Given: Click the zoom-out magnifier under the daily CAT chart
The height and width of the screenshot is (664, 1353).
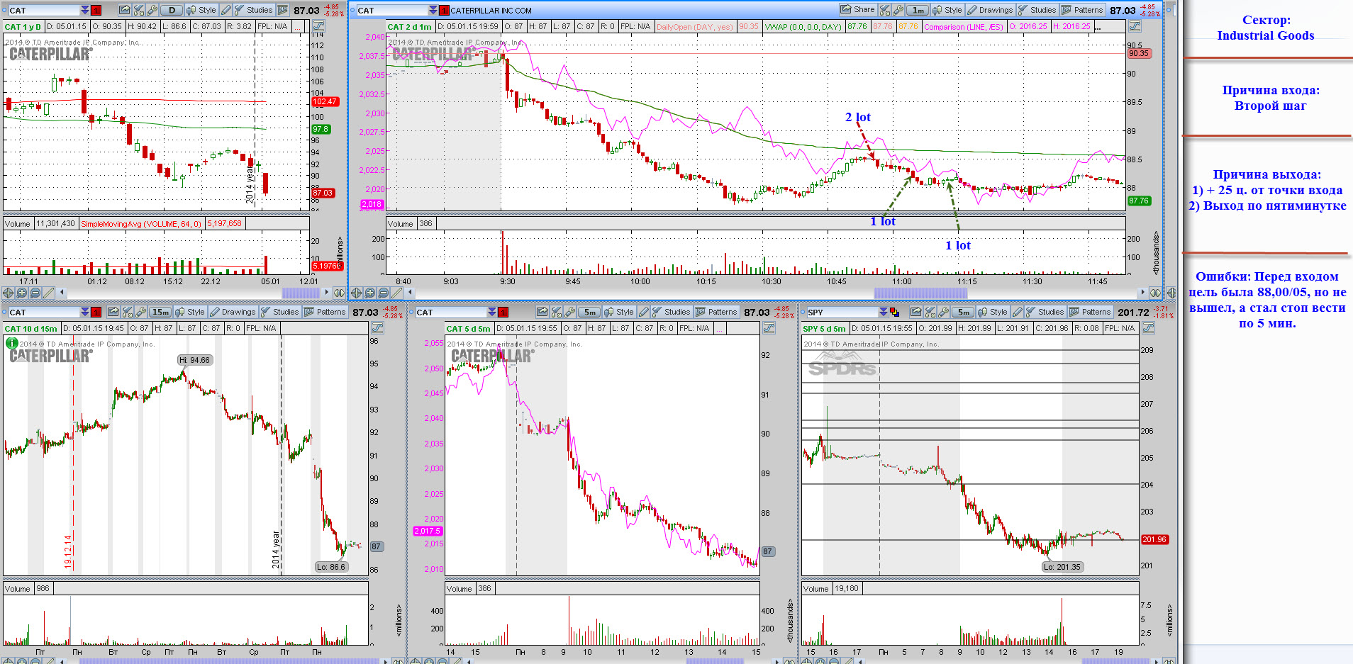Looking at the screenshot, I should point(35,293).
